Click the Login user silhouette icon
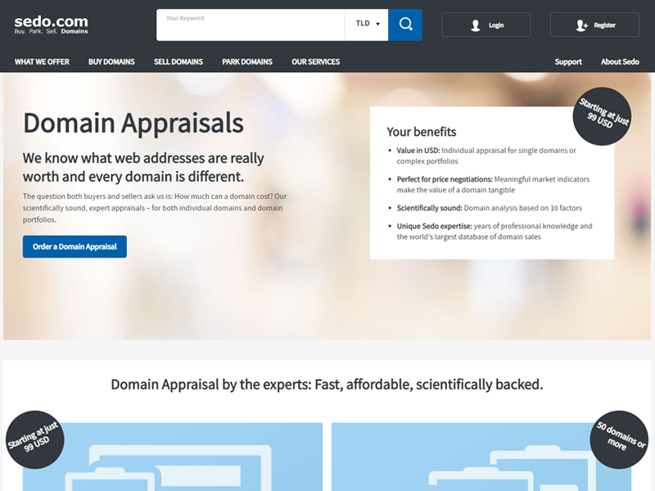The image size is (655, 491). coord(476,25)
